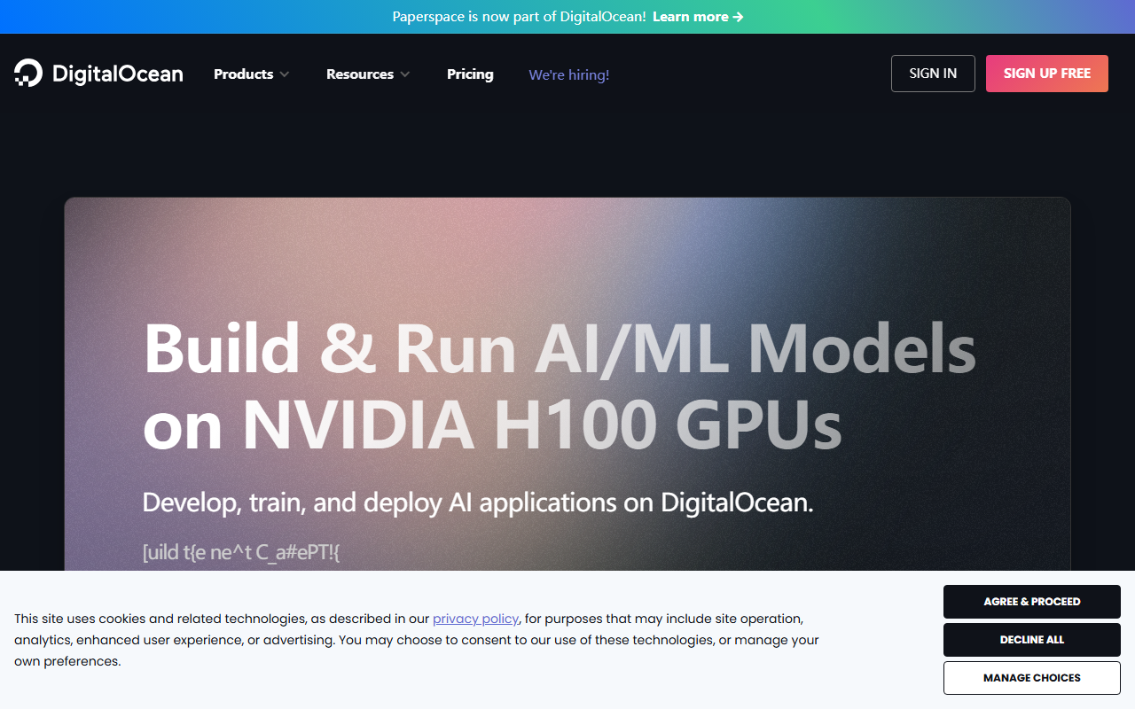The height and width of the screenshot is (709, 1135).
Task: Follow the Learn more banner link
Action: click(698, 17)
